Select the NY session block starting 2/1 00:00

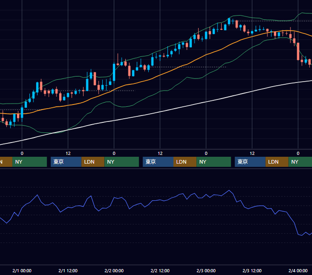pyautogui.click(x=29, y=162)
